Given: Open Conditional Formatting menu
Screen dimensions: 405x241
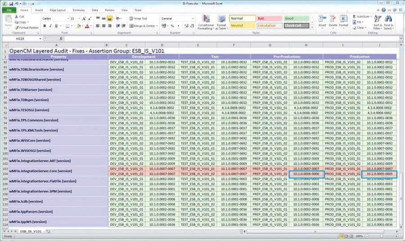Looking at the screenshot, I should (206, 22).
